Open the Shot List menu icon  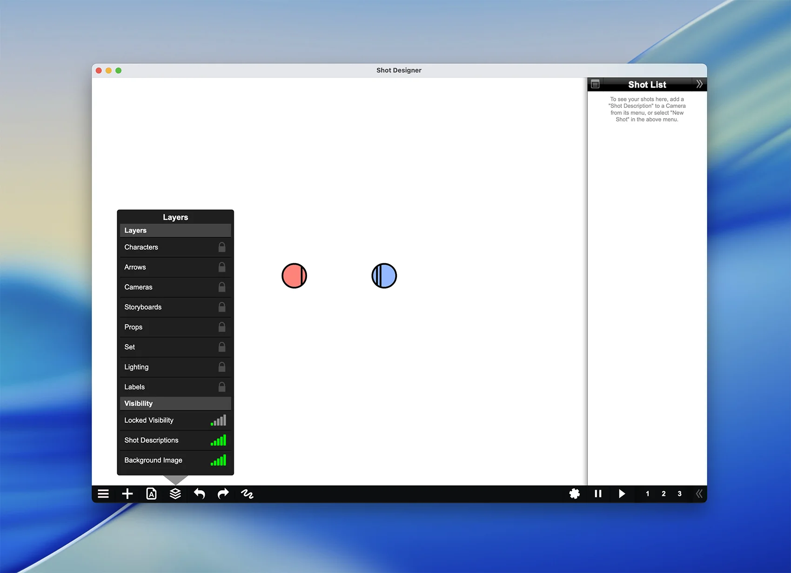click(x=595, y=85)
